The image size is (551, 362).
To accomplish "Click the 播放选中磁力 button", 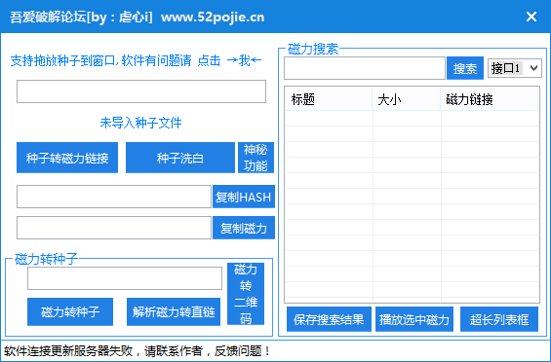I will tap(414, 319).
